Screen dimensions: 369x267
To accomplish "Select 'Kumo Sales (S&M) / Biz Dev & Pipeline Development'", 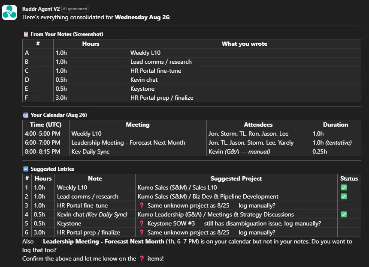I will [236, 196].
